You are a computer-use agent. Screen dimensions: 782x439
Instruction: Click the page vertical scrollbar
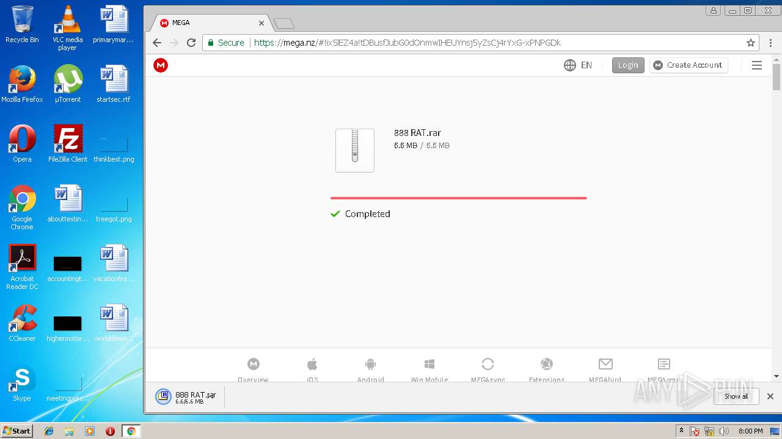tap(777, 77)
